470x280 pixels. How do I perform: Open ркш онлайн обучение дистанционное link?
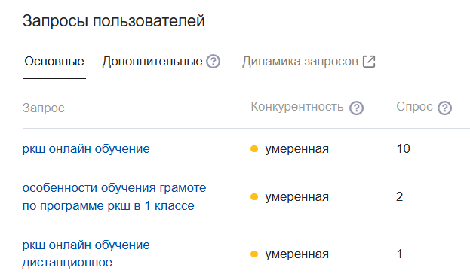click(x=86, y=254)
